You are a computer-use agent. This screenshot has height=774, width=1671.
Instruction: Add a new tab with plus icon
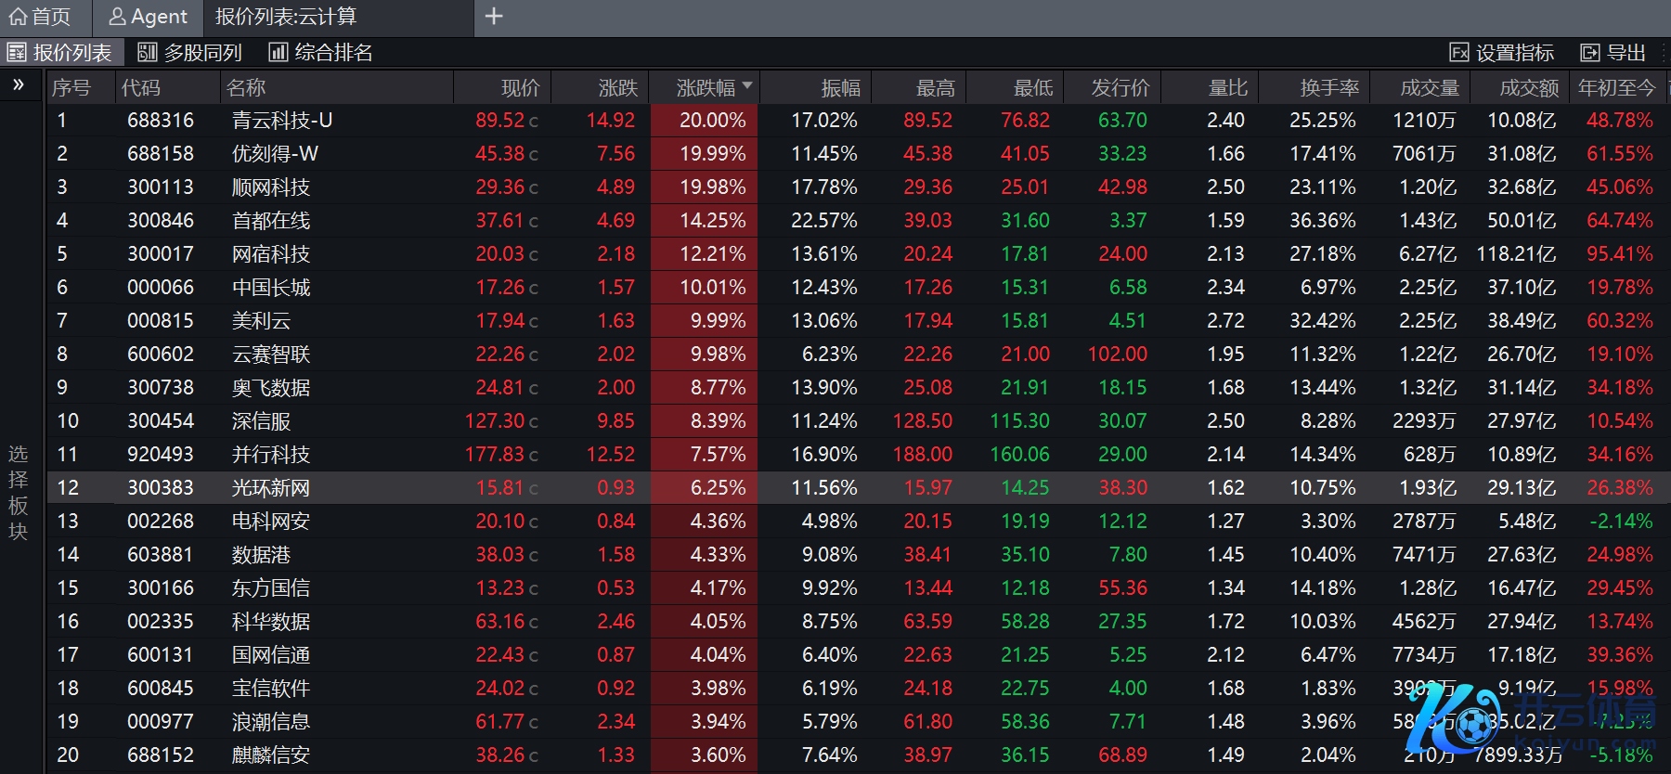coord(494,17)
